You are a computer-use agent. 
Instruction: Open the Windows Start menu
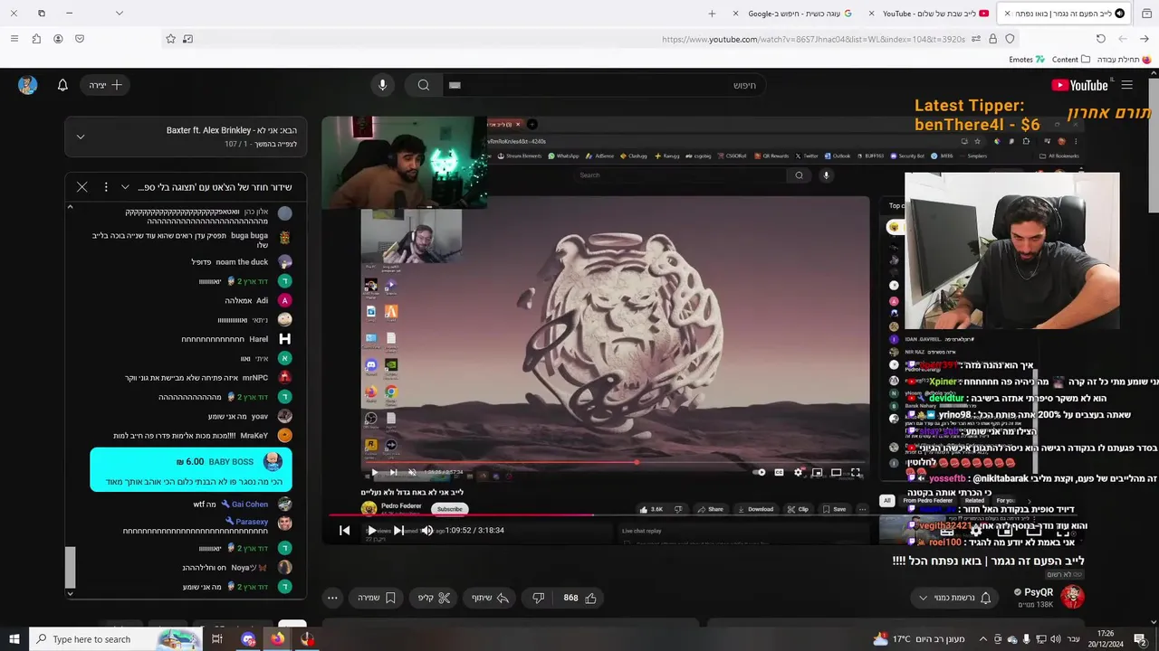(x=14, y=639)
